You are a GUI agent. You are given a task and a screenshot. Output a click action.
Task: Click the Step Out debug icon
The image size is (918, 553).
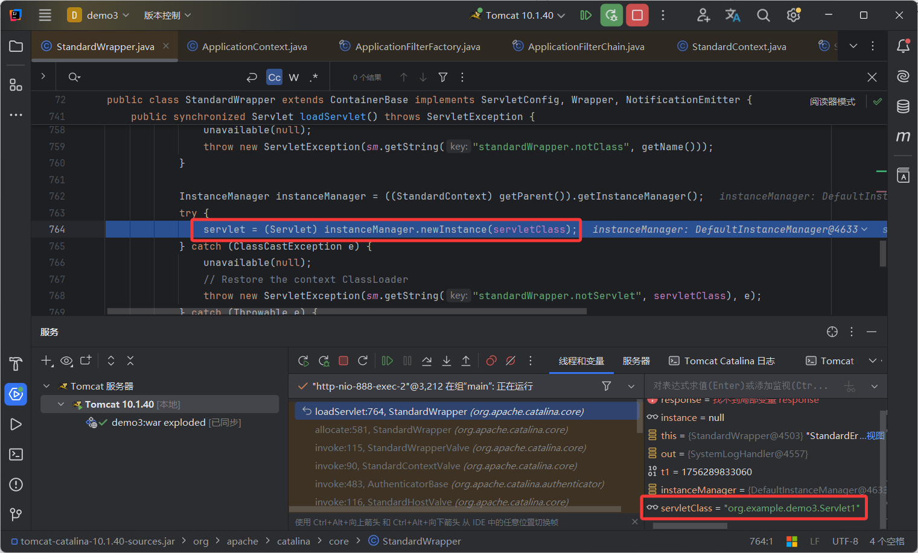coord(466,361)
